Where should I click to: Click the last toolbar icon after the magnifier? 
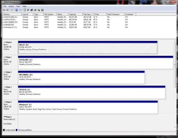pos(42,10)
